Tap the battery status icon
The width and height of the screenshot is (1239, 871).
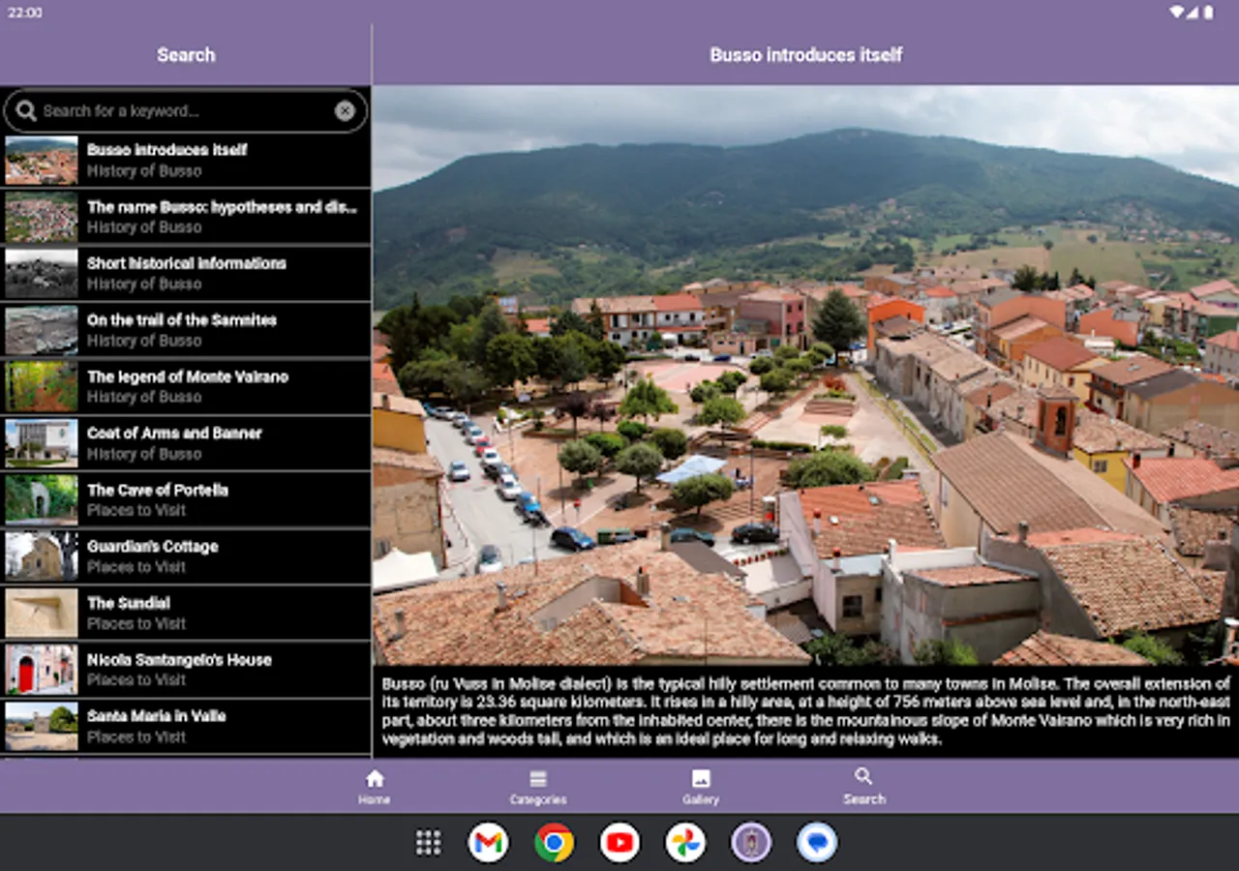[1208, 13]
